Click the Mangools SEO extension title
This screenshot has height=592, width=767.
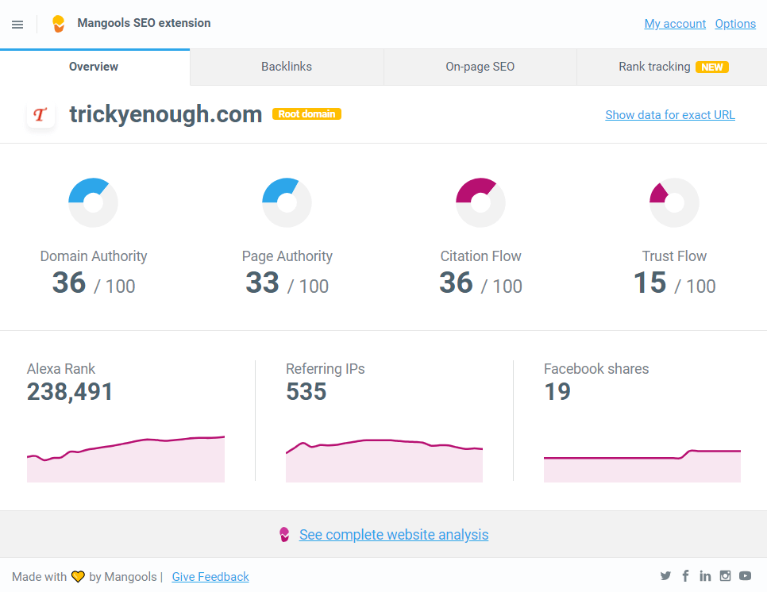144,23
